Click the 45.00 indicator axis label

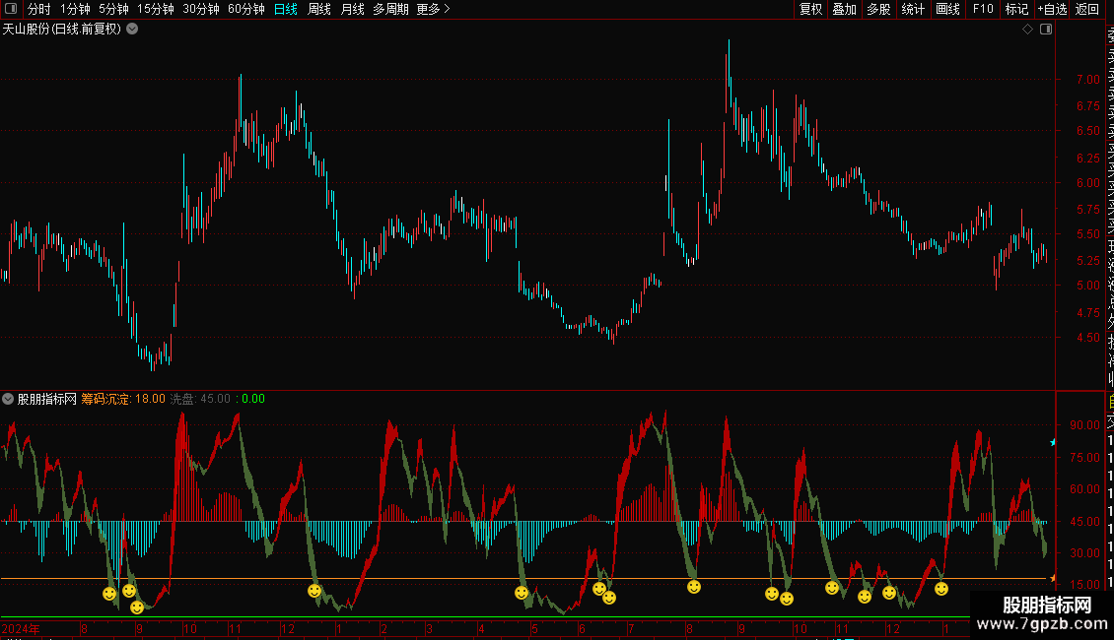(1084, 521)
